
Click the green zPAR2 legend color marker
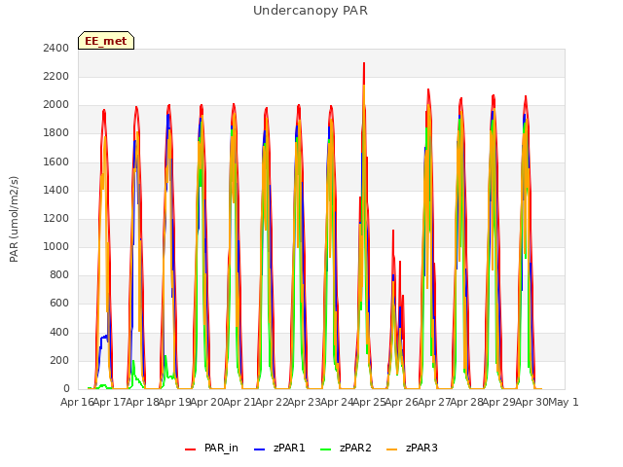(x=325, y=449)
